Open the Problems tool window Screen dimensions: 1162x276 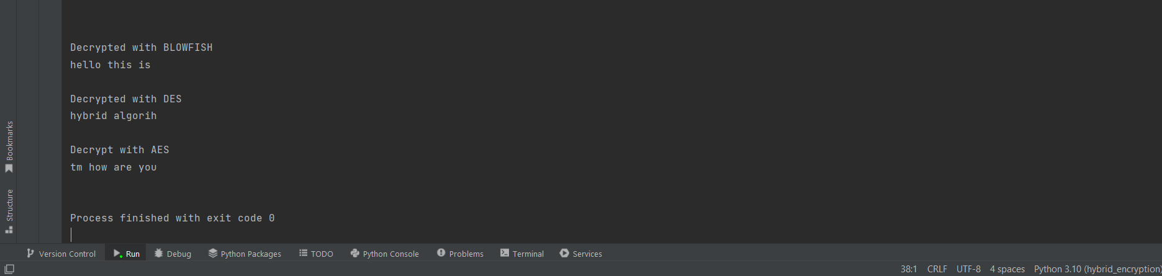click(x=460, y=254)
